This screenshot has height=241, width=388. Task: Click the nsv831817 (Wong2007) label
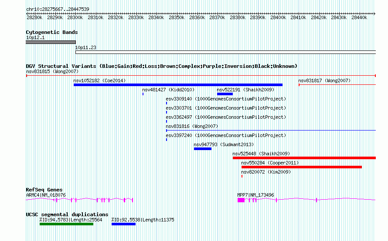[324, 80]
